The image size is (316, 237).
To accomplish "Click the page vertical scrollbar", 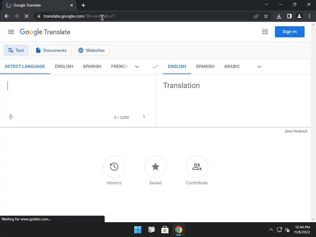I will tap(313, 122).
